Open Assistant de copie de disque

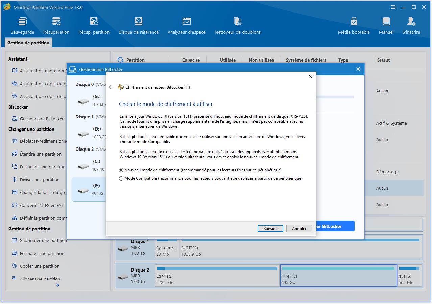tap(39, 84)
